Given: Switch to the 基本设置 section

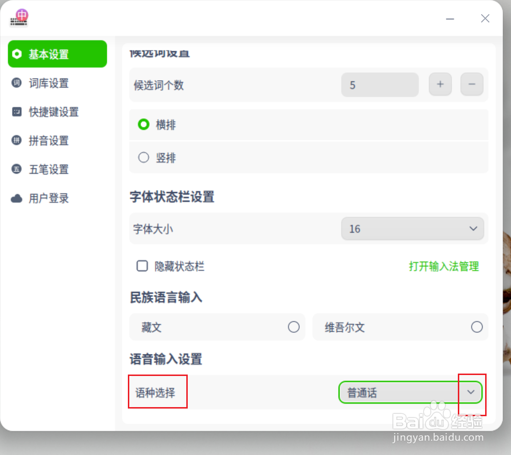Looking at the screenshot, I should (48, 54).
